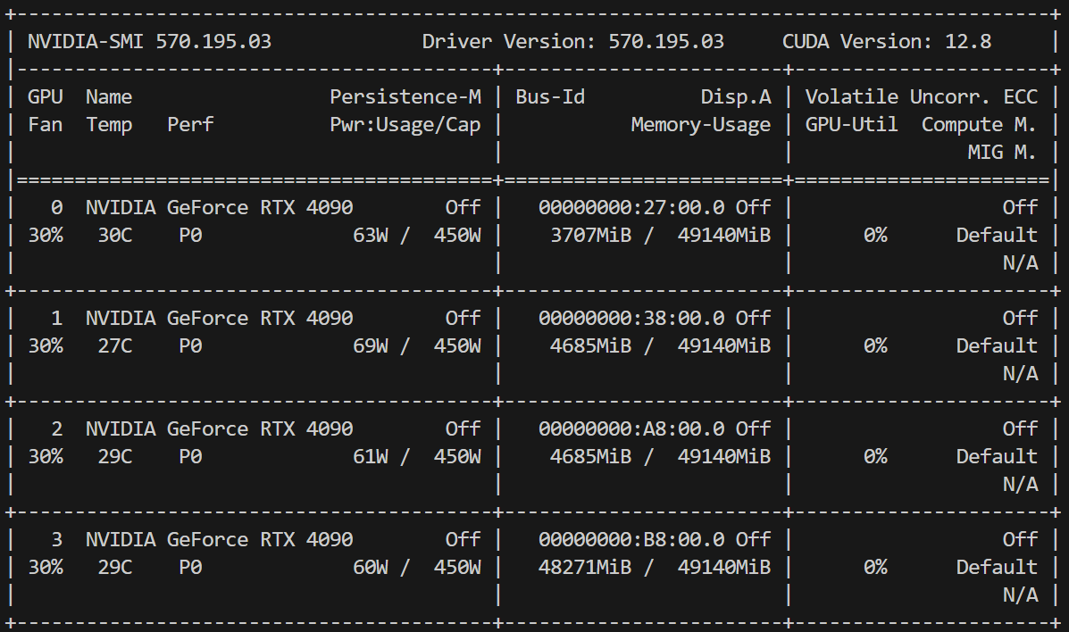This screenshot has width=1069, height=632.
Task: Select the '60W' power usage value
Action: pos(371,567)
